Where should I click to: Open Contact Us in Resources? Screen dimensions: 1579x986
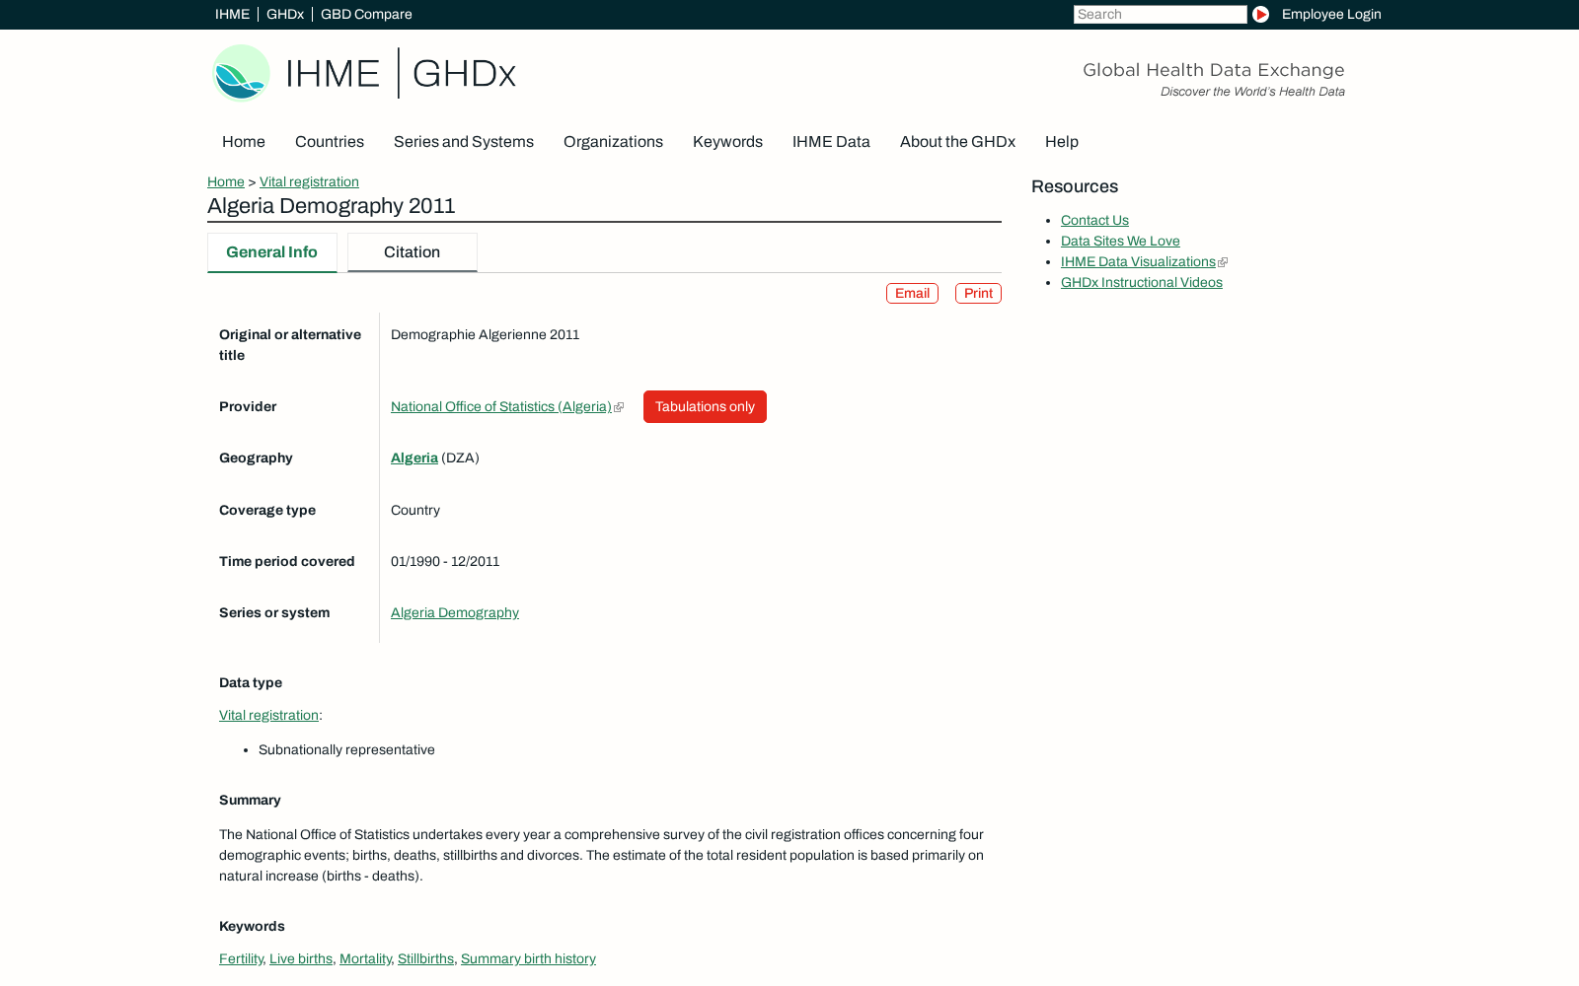(x=1094, y=221)
